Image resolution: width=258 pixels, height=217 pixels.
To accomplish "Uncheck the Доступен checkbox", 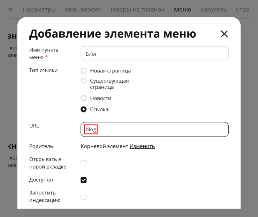I will pyautogui.click(x=83, y=180).
